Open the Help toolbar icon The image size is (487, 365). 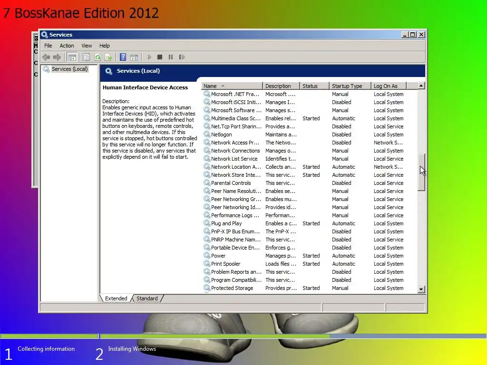(123, 57)
